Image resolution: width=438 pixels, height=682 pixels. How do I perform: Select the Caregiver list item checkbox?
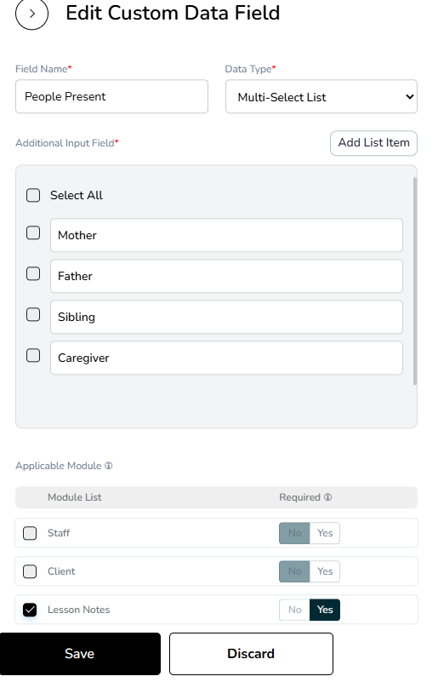(x=33, y=355)
